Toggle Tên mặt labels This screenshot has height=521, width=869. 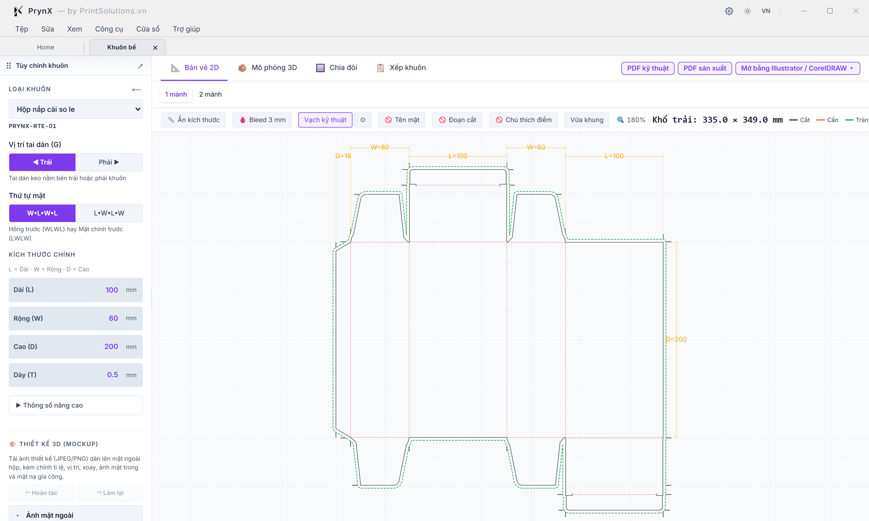click(401, 120)
